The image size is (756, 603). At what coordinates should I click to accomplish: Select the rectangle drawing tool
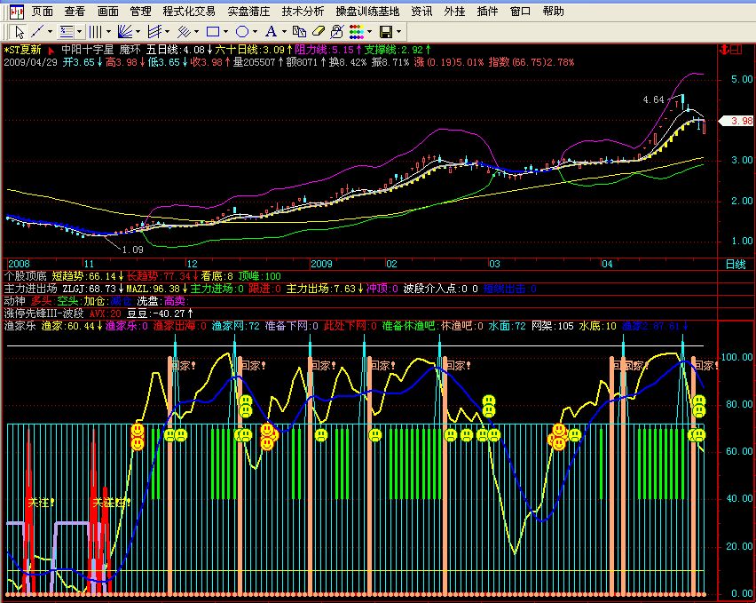(213, 31)
